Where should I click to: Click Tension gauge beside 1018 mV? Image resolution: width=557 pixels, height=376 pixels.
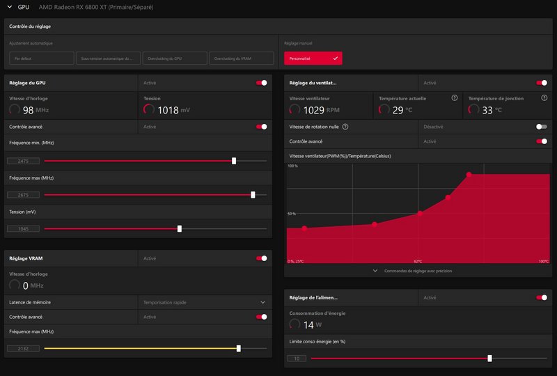[x=149, y=109]
